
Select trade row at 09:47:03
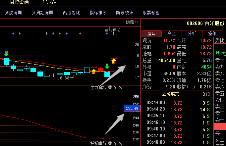pyautogui.click(x=178, y=136)
